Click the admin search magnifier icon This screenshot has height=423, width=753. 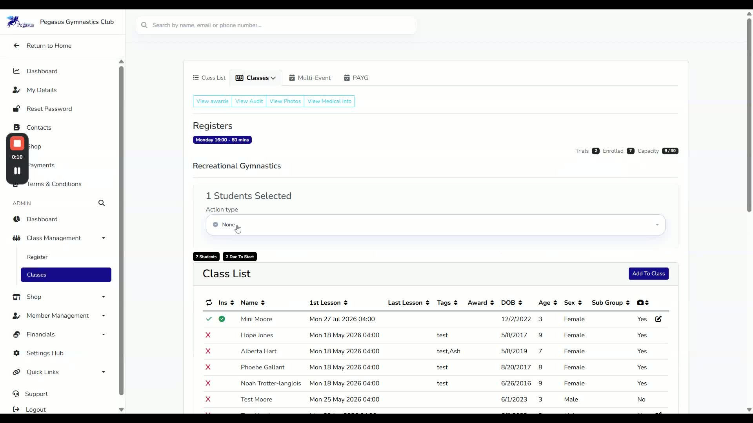click(102, 203)
